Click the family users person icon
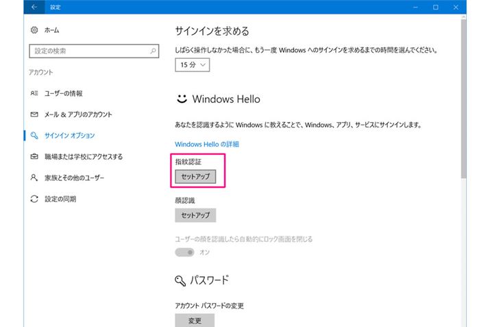 (x=34, y=178)
